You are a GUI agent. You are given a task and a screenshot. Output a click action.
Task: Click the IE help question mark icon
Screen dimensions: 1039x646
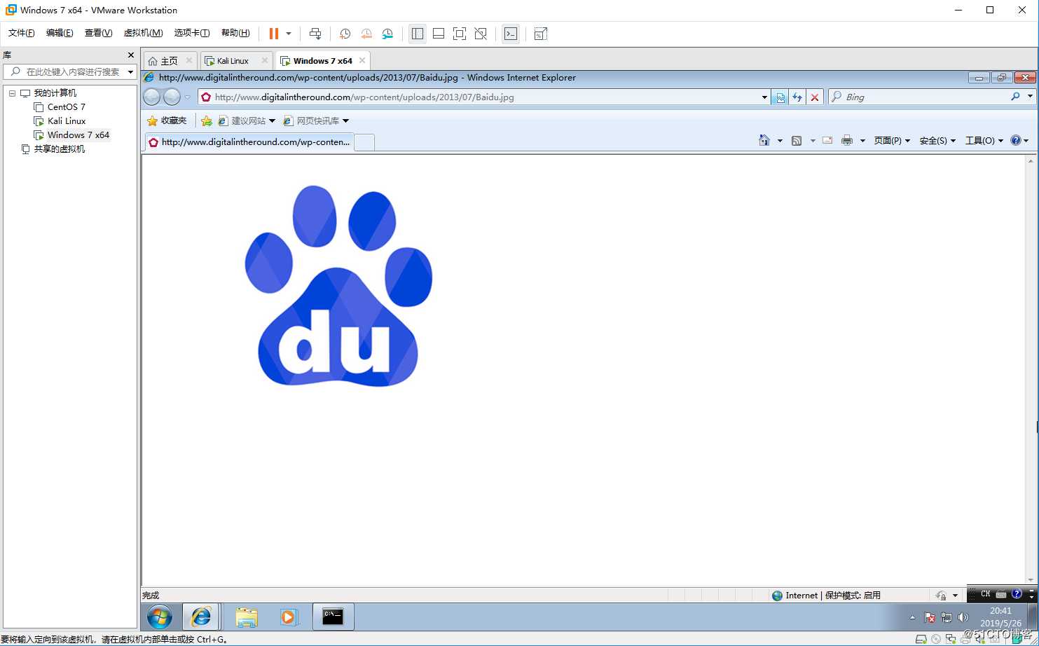coord(1016,140)
